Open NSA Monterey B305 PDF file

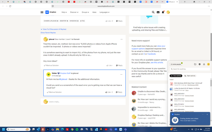(188, 83)
